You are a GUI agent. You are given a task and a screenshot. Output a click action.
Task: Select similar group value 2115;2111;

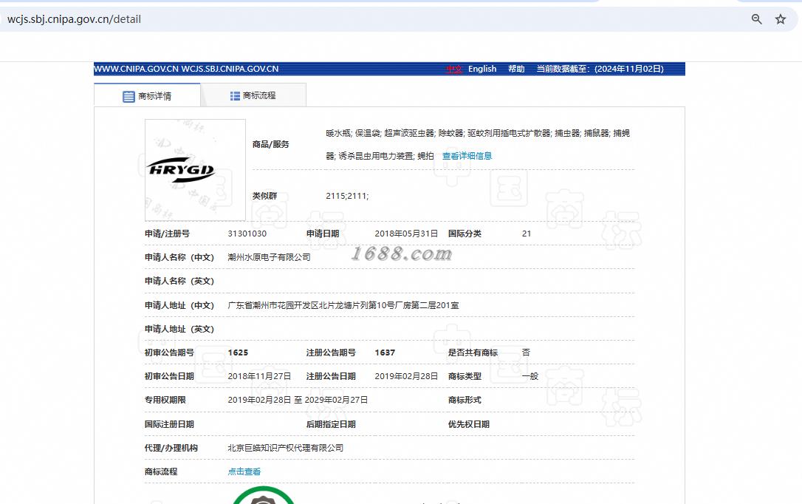(x=347, y=196)
